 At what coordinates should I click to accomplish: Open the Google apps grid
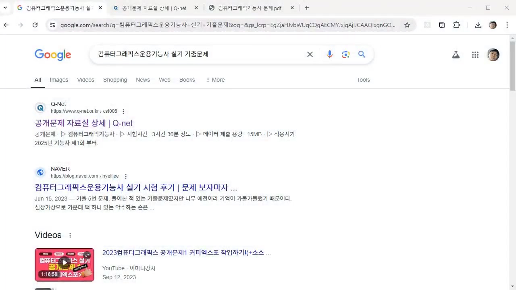tap(475, 55)
